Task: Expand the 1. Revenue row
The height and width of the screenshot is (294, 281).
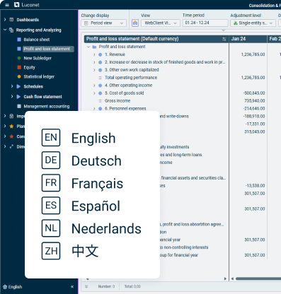Action: (x=94, y=54)
